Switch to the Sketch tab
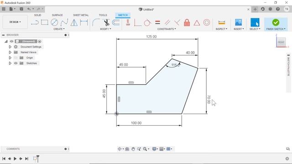 click(123, 15)
